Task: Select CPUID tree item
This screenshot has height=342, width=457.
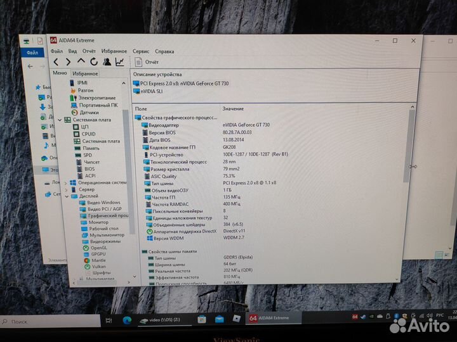Action: 84,134
